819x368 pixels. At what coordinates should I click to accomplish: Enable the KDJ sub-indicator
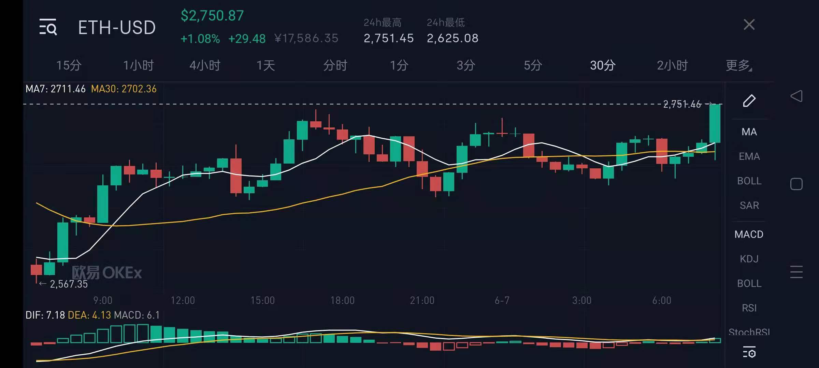[749, 259]
